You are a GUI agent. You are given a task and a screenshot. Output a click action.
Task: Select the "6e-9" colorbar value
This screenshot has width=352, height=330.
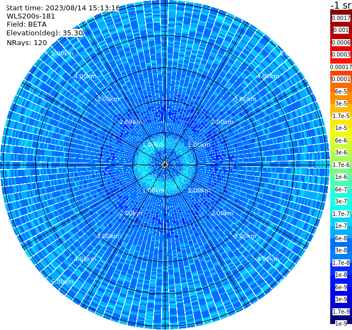pyautogui.click(x=341, y=287)
